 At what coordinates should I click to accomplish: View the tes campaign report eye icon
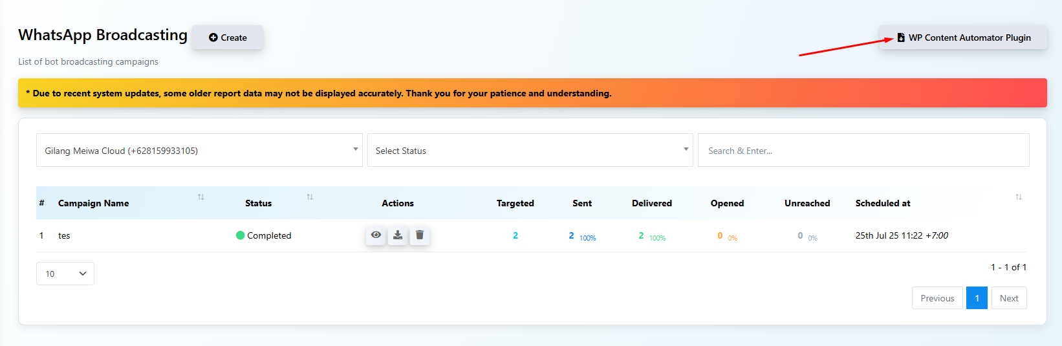(x=376, y=235)
